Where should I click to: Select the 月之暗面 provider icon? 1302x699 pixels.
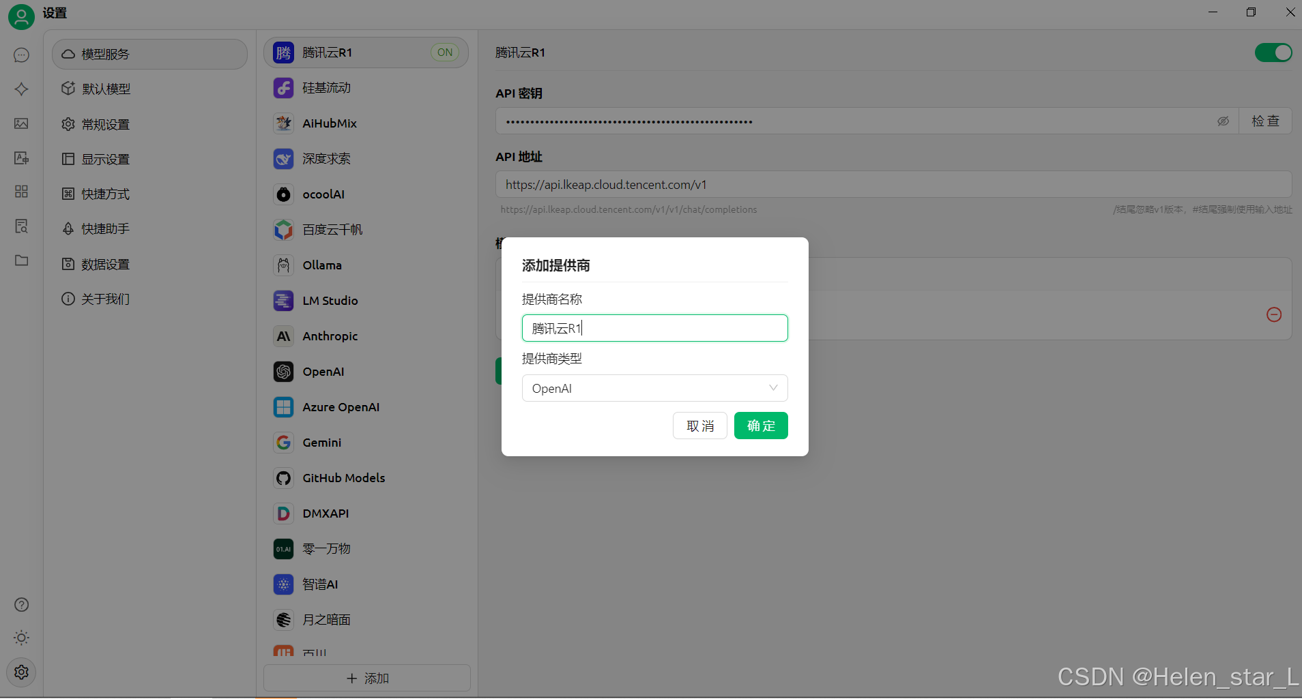[x=283, y=620]
